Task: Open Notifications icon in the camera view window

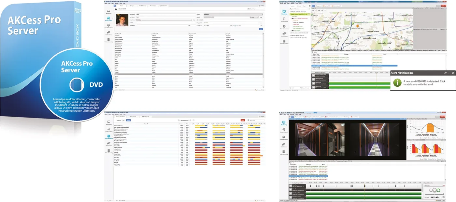Action: tap(284, 145)
